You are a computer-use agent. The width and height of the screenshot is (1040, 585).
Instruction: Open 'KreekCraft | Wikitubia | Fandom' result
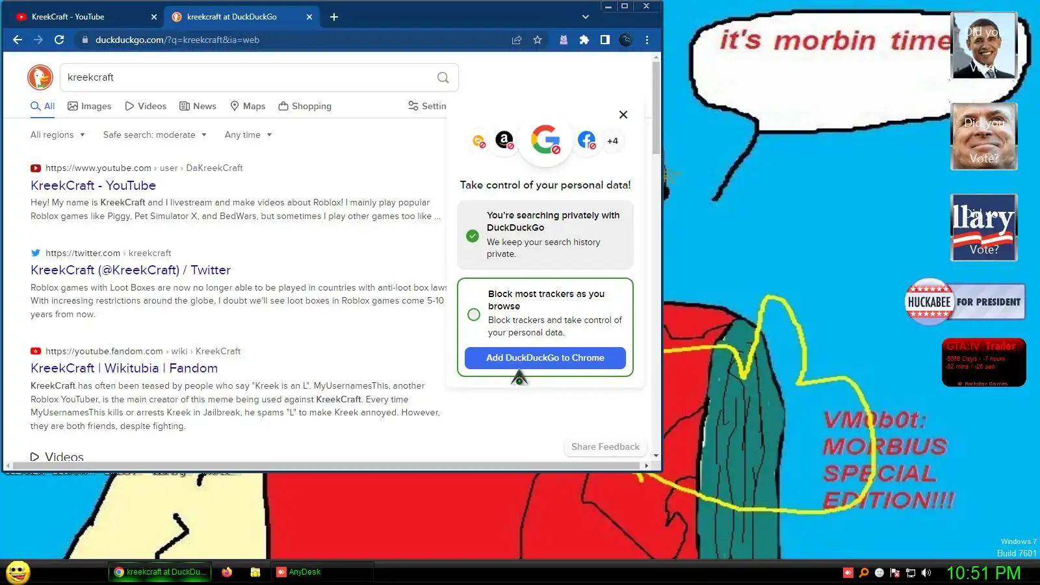point(124,368)
